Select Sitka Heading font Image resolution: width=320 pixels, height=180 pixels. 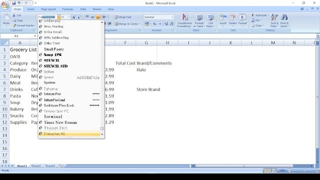click(x=69, y=26)
